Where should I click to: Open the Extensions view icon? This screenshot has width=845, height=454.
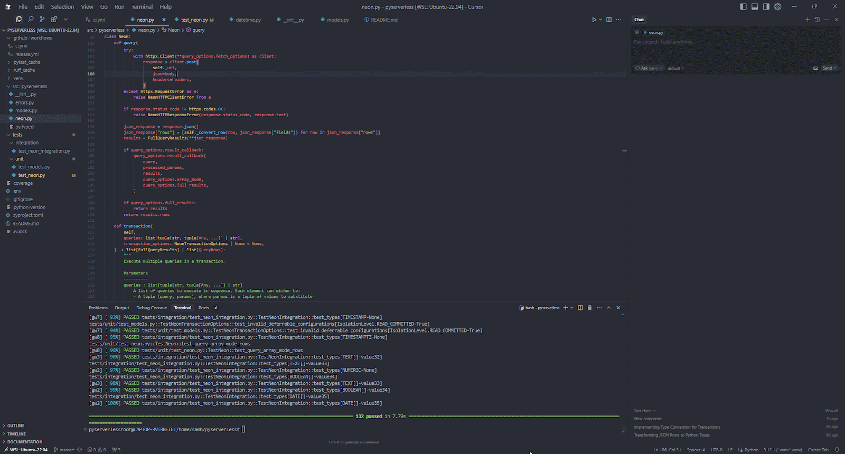click(54, 19)
